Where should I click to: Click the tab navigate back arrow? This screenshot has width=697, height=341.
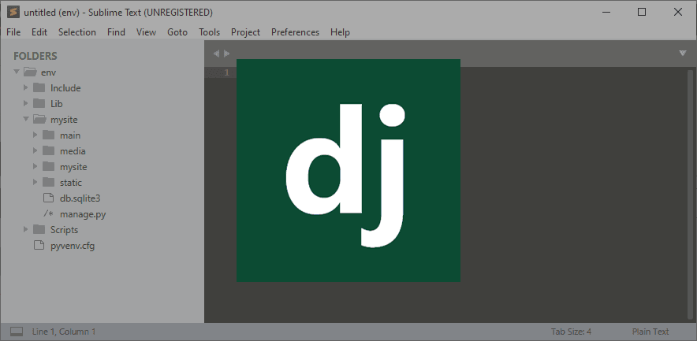(216, 54)
